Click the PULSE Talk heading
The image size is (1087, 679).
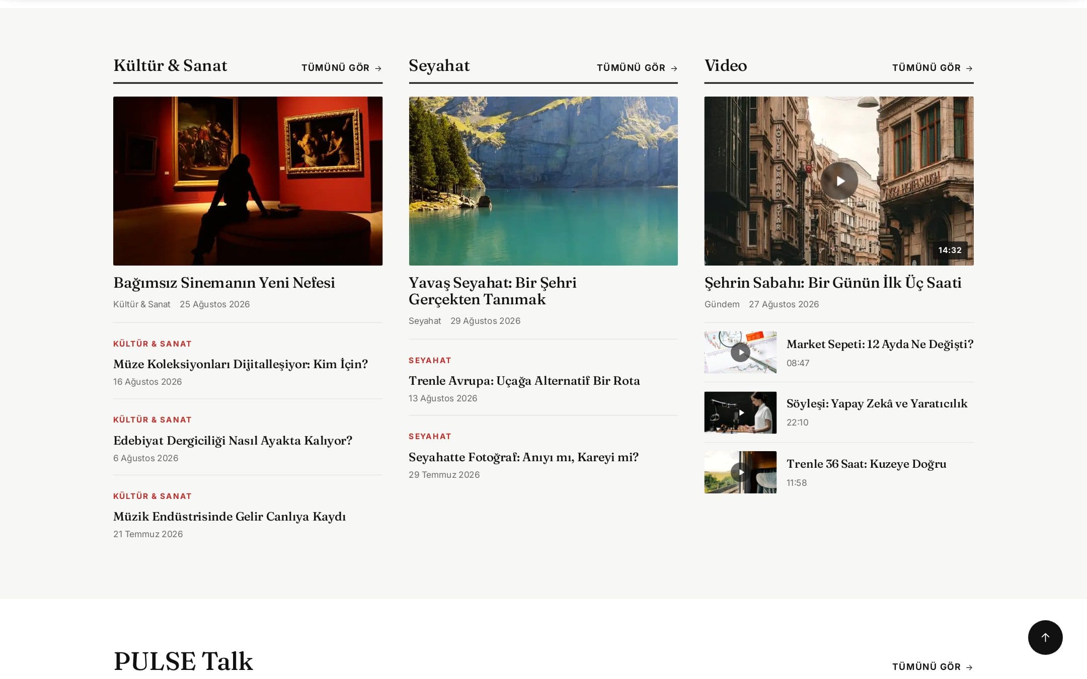(183, 661)
